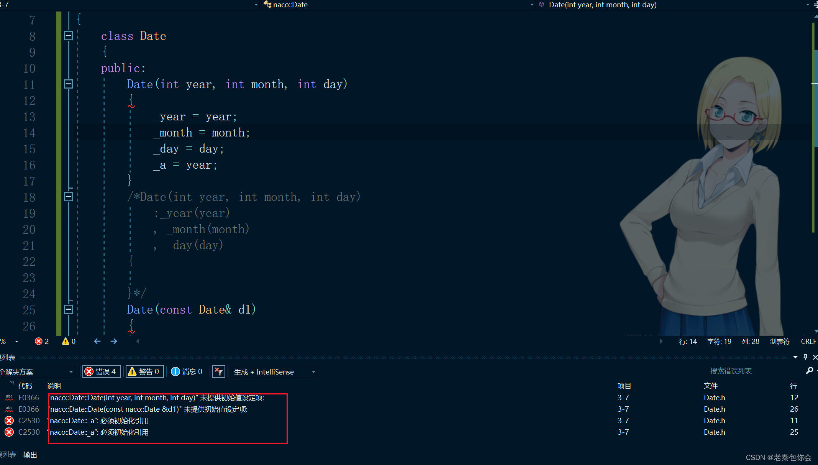
Task: Click the 制表符 indentation setting
Action: click(780, 341)
